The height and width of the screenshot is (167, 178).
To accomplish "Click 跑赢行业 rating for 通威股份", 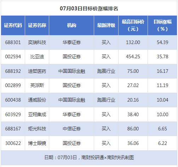I will 106,100.
